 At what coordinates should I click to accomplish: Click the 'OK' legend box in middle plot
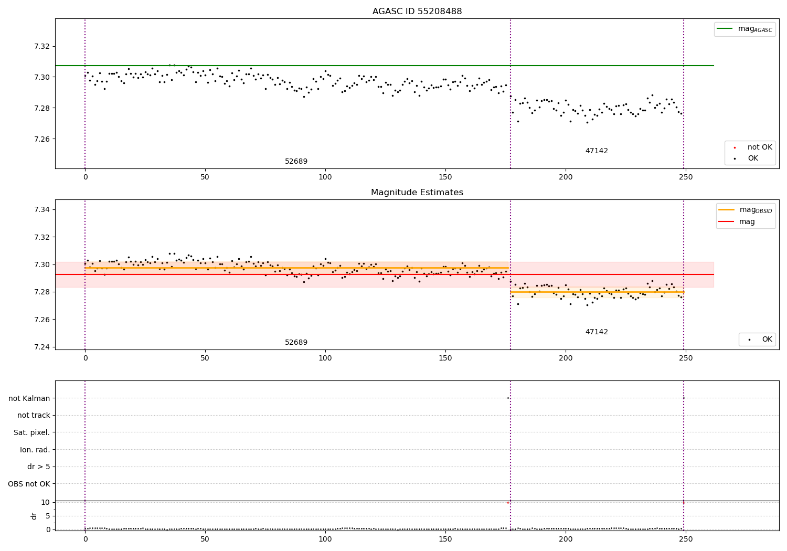pyautogui.click(x=757, y=340)
